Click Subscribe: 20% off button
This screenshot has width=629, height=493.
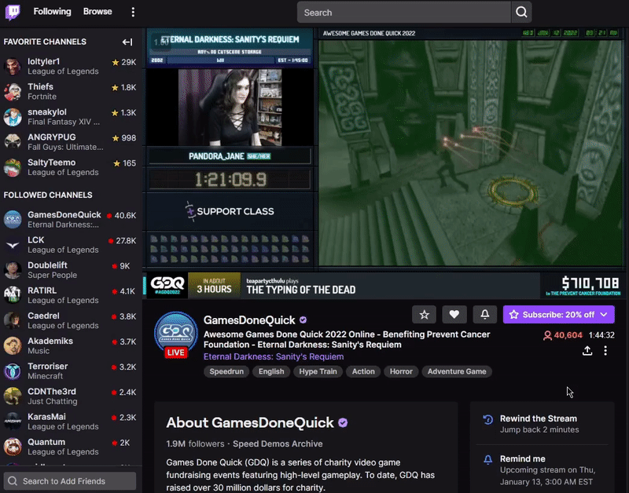pos(558,315)
